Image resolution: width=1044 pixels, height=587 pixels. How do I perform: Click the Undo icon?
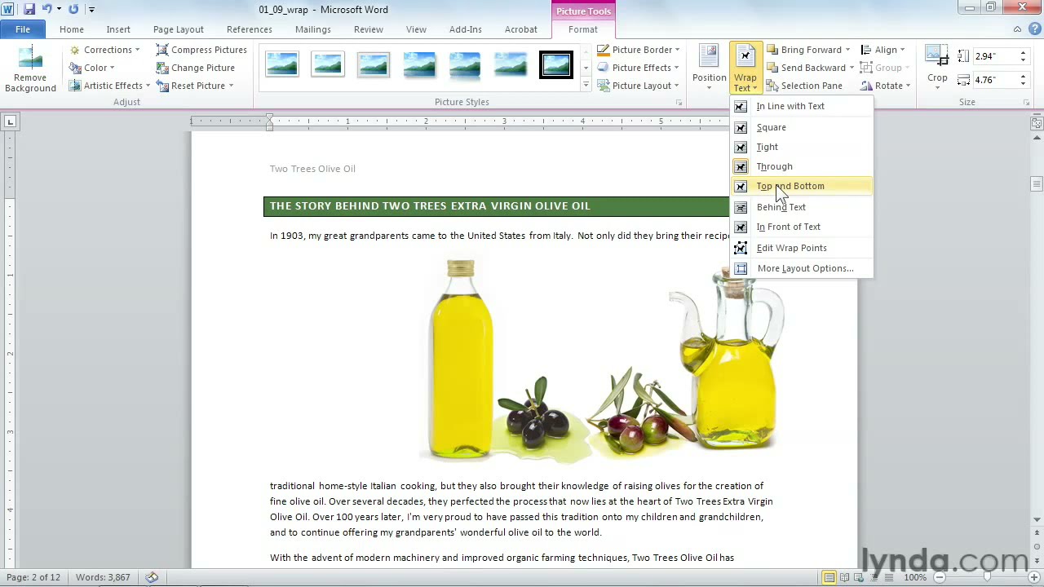[47, 9]
